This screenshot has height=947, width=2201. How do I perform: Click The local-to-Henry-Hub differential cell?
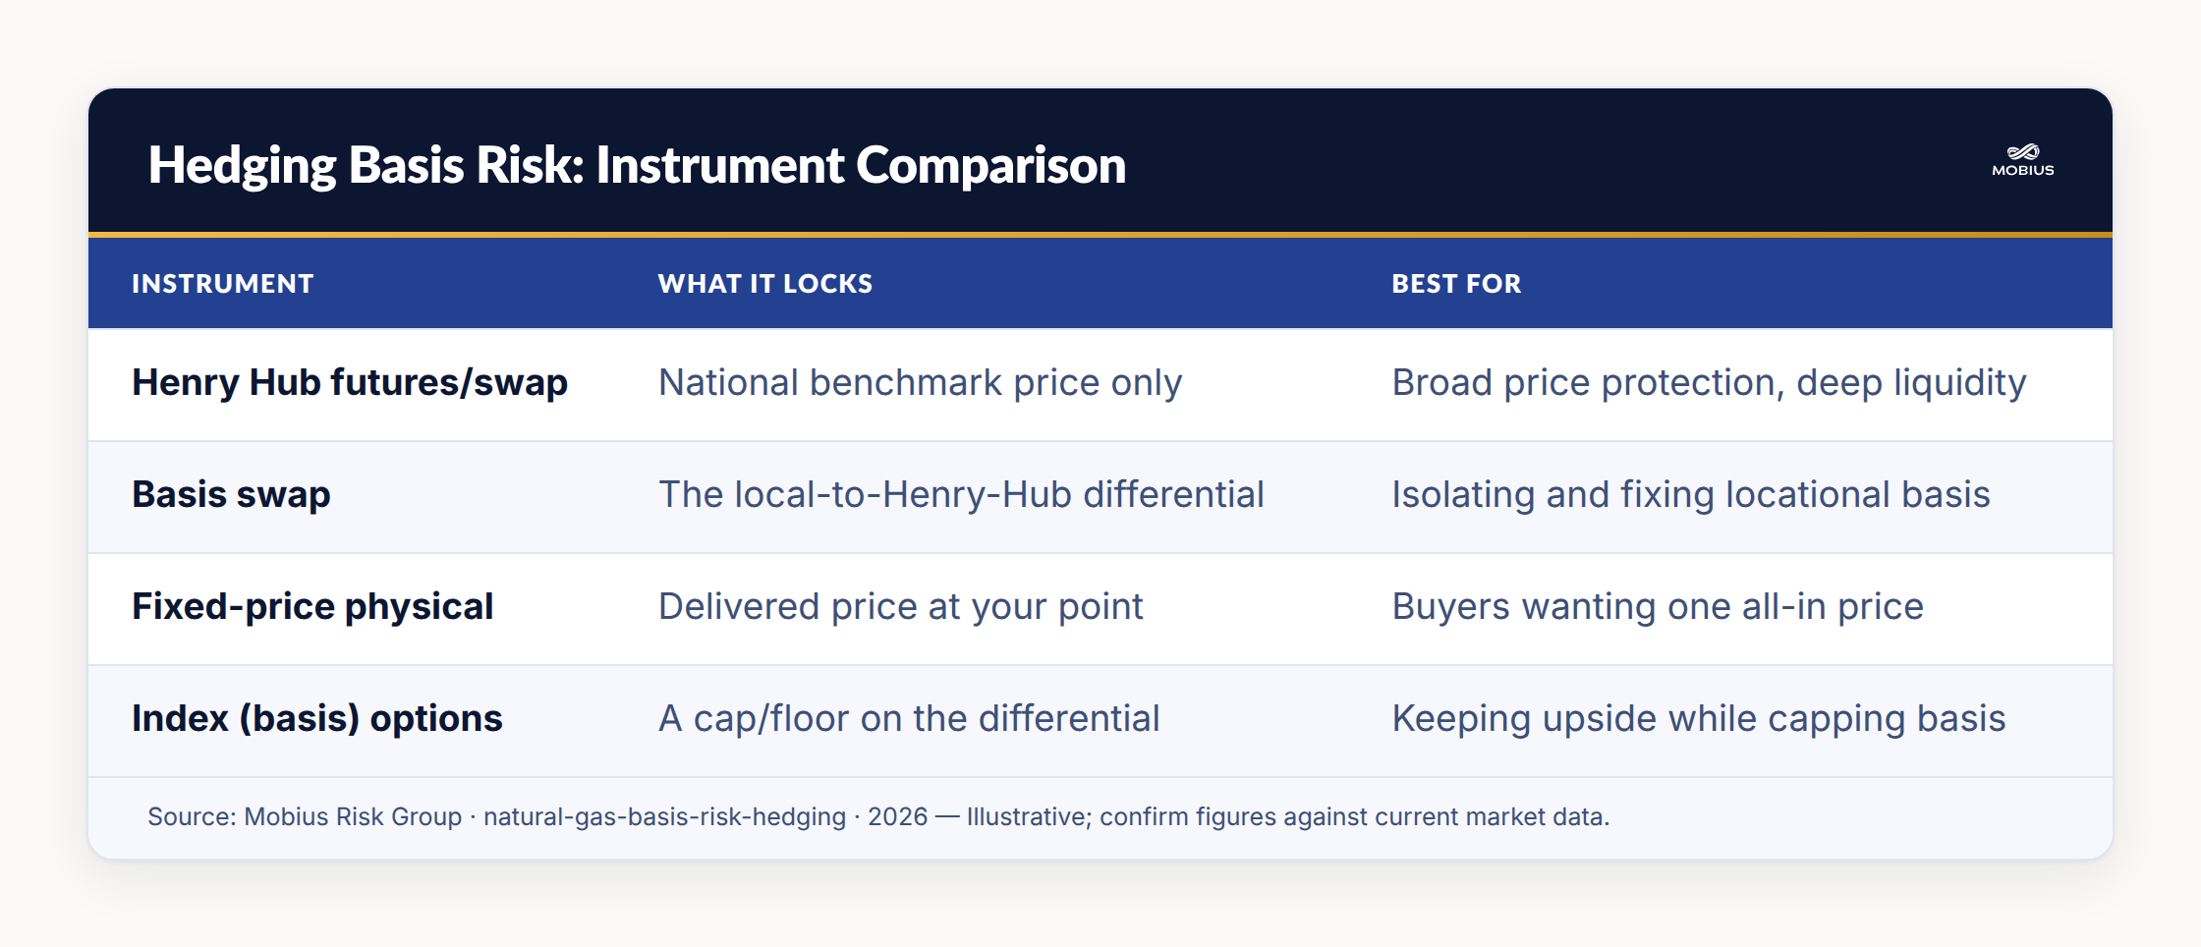coord(961,495)
